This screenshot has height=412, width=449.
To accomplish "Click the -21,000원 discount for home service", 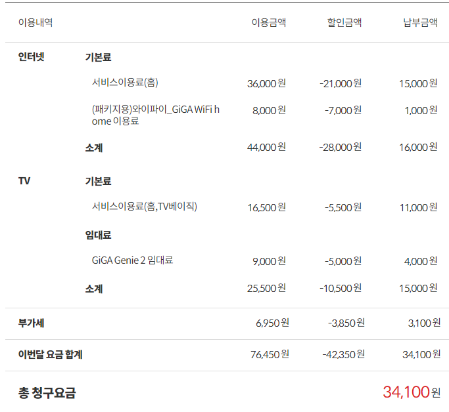I will tap(341, 83).
